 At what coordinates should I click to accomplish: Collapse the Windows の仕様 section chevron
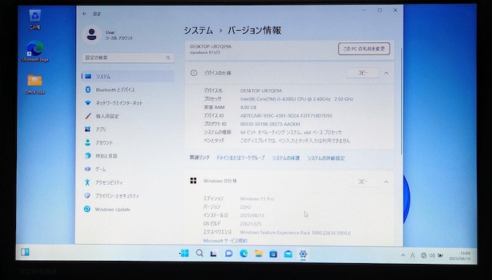386,182
